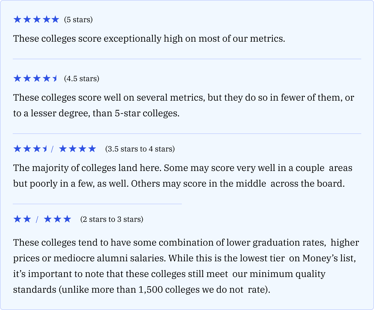Click the half star in the 4.5-star row

(x=55, y=78)
